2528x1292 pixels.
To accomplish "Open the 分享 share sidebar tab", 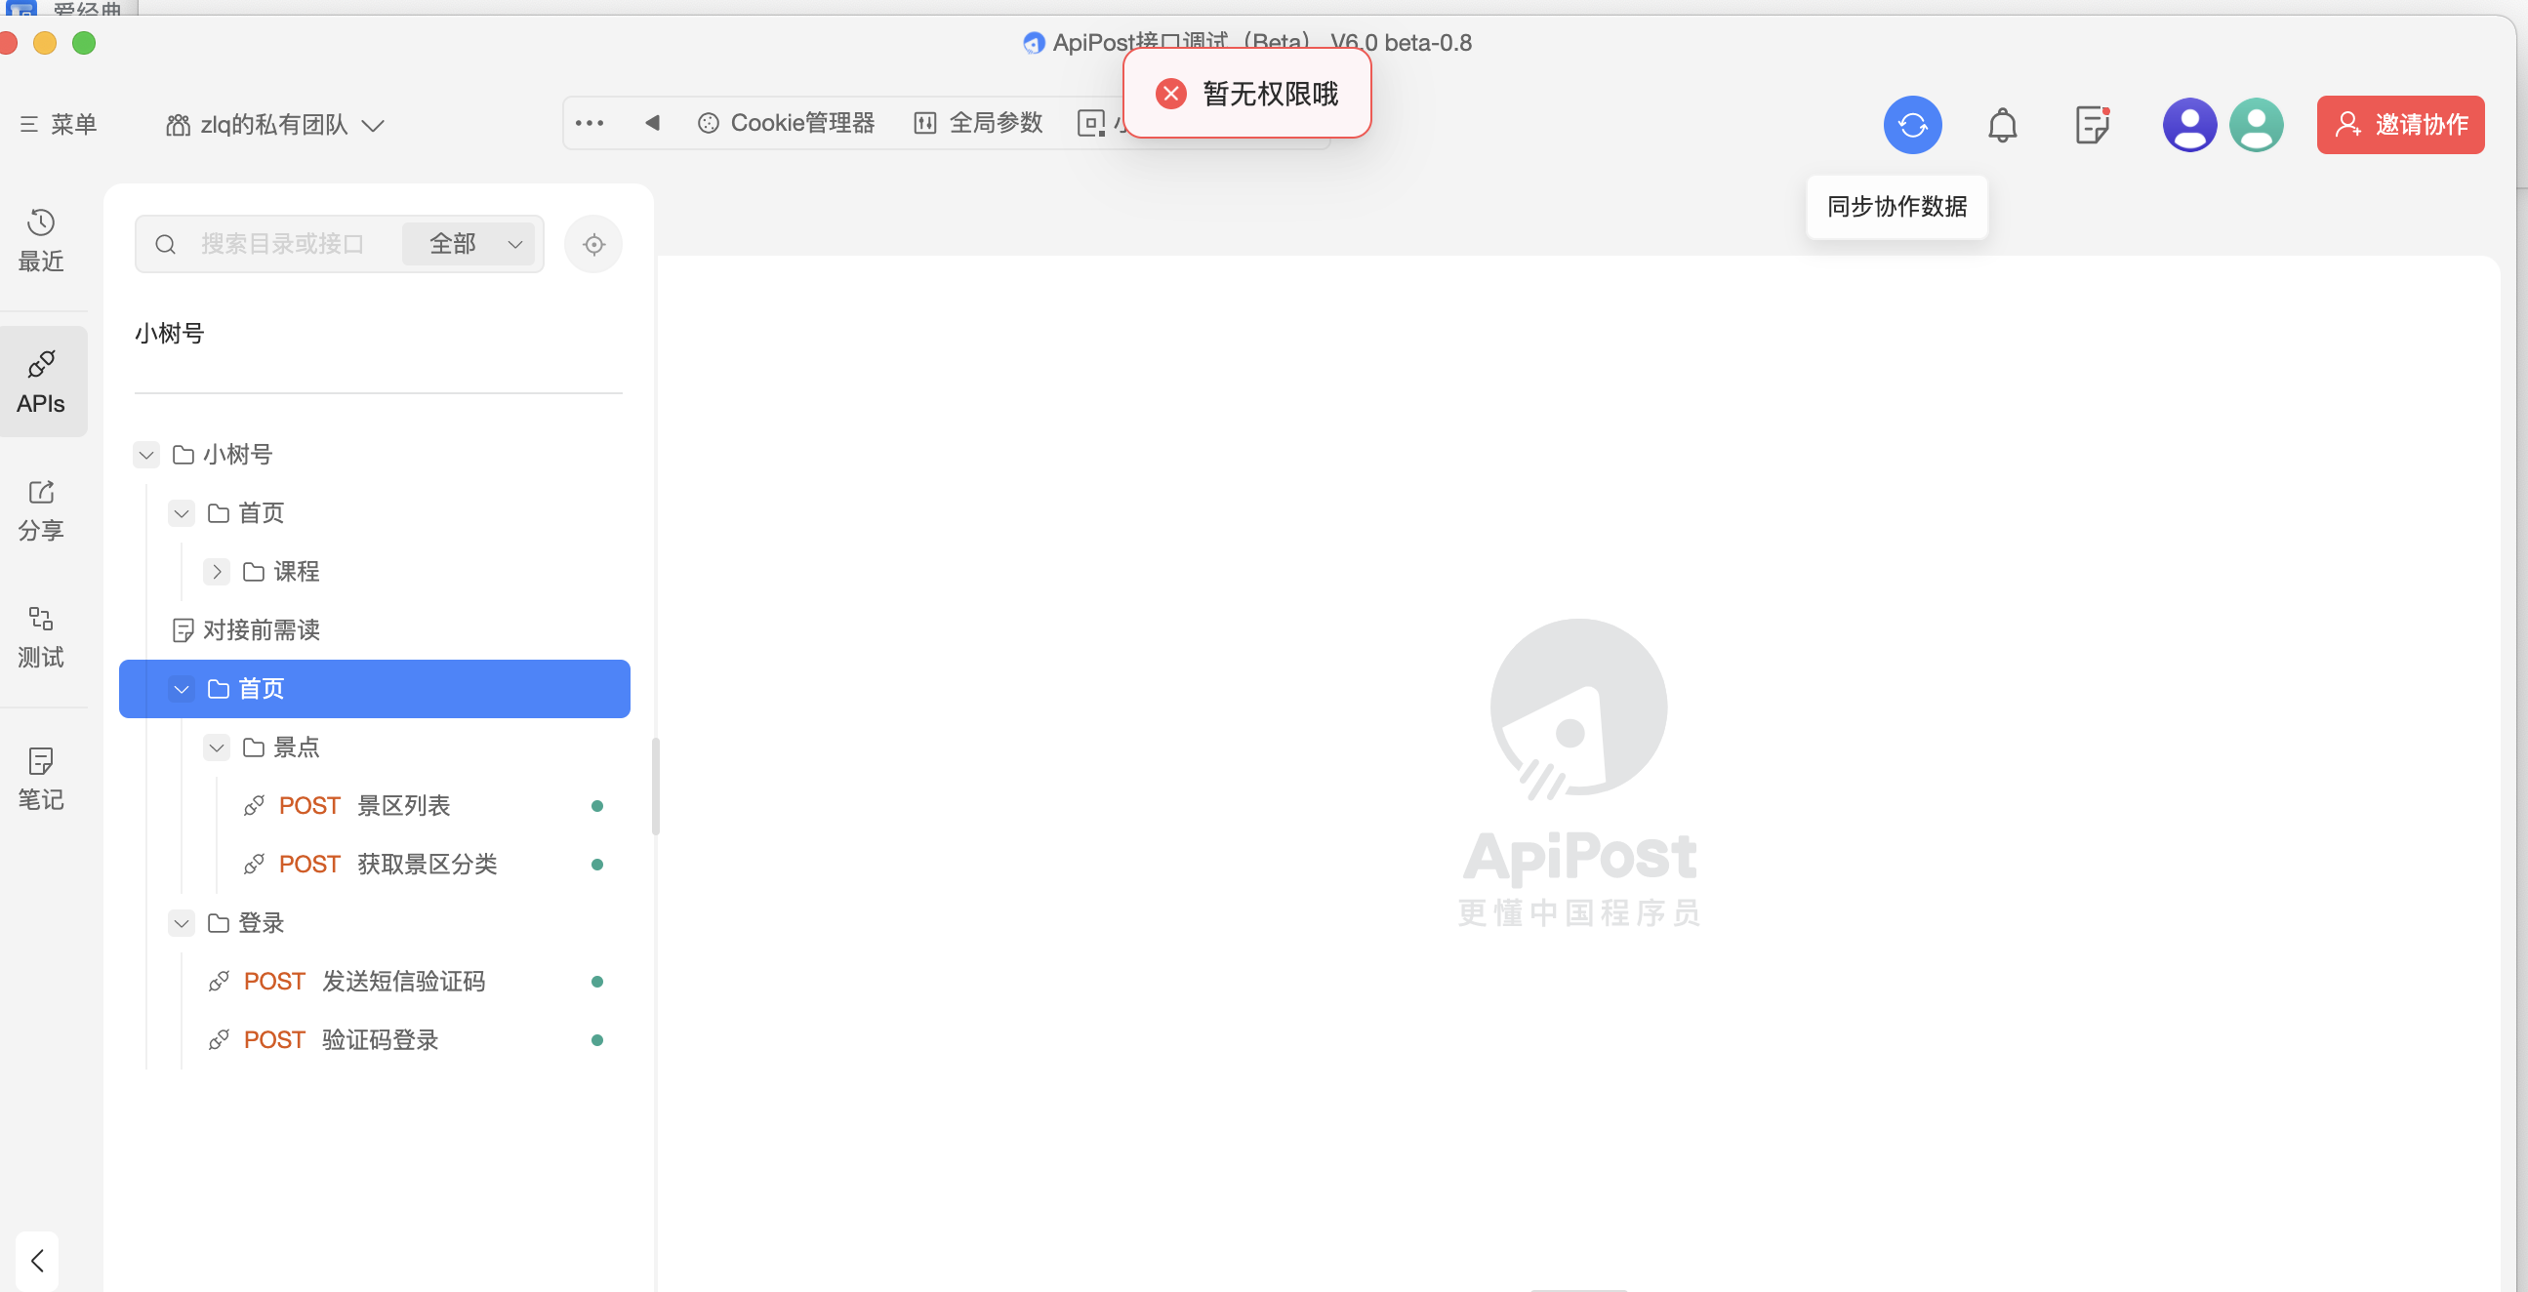I will 41,510.
